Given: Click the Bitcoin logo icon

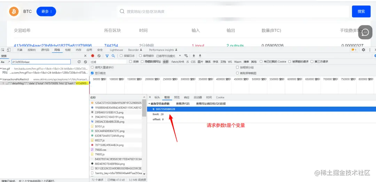Looking at the screenshot, I should tap(14, 11).
